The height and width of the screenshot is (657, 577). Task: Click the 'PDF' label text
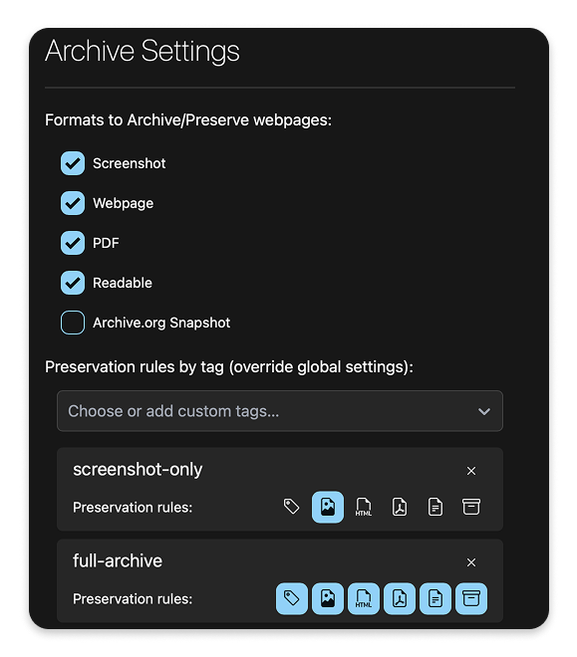click(106, 243)
